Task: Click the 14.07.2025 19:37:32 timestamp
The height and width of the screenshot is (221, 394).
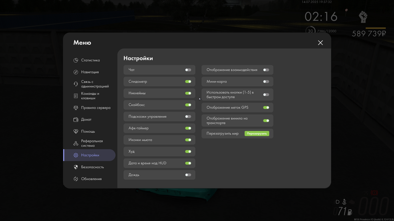Action: pyautogui.click(x=317, y=2)
